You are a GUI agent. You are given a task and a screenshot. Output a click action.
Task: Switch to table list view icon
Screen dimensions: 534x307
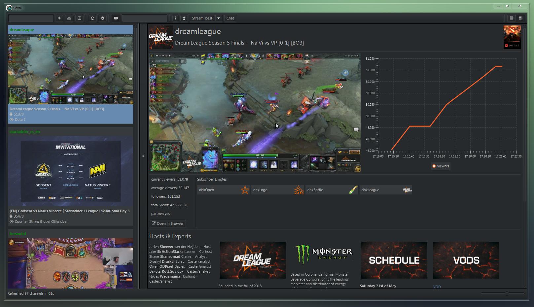click(512, 18)
